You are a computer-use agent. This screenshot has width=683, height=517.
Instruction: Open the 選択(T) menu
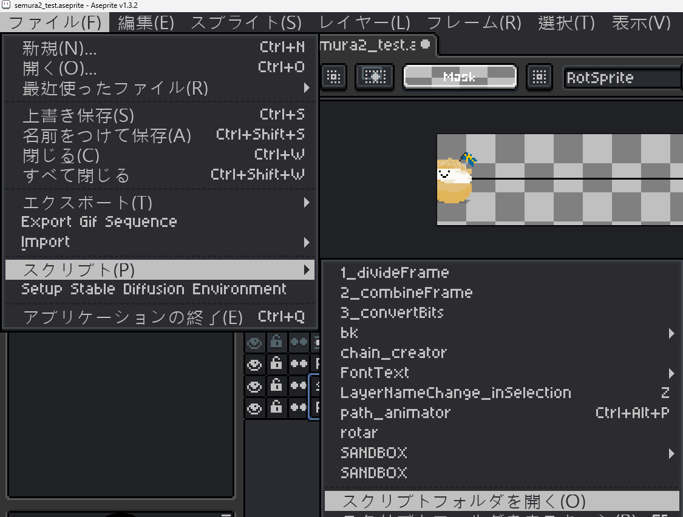pyautogui.click(x=566, y=22)
